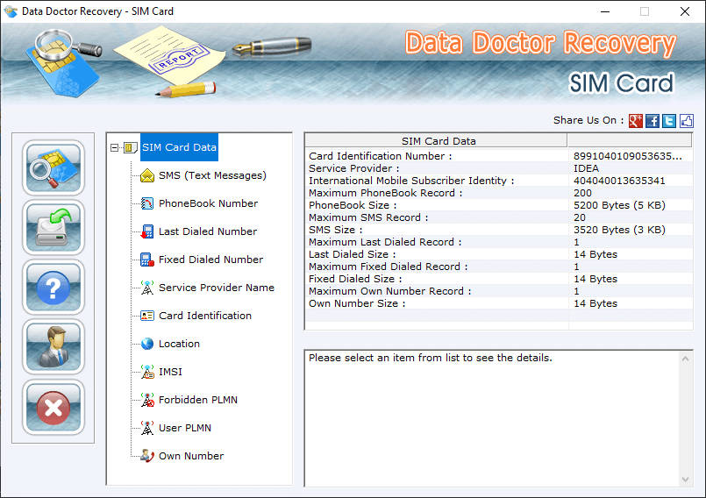
Task: Select Maximum PhoneBook Record row
Action: (x=499, y=193)
